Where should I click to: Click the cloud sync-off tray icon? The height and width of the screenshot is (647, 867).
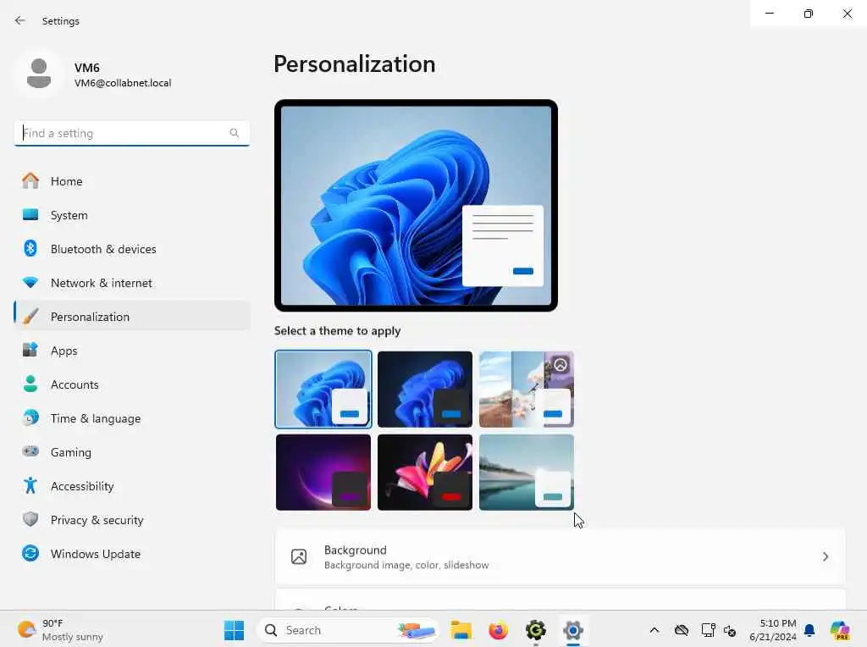click(x=682, y=630)
